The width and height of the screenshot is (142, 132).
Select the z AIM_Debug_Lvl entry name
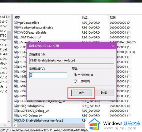[x=30, y=38]
